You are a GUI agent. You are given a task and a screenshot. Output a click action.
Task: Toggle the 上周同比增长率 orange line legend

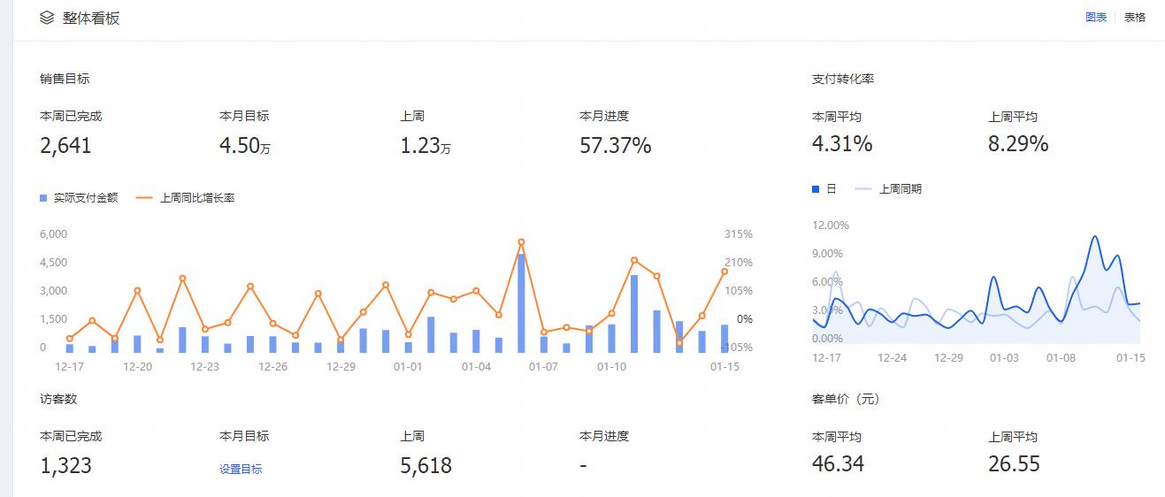tap(145, 198)
